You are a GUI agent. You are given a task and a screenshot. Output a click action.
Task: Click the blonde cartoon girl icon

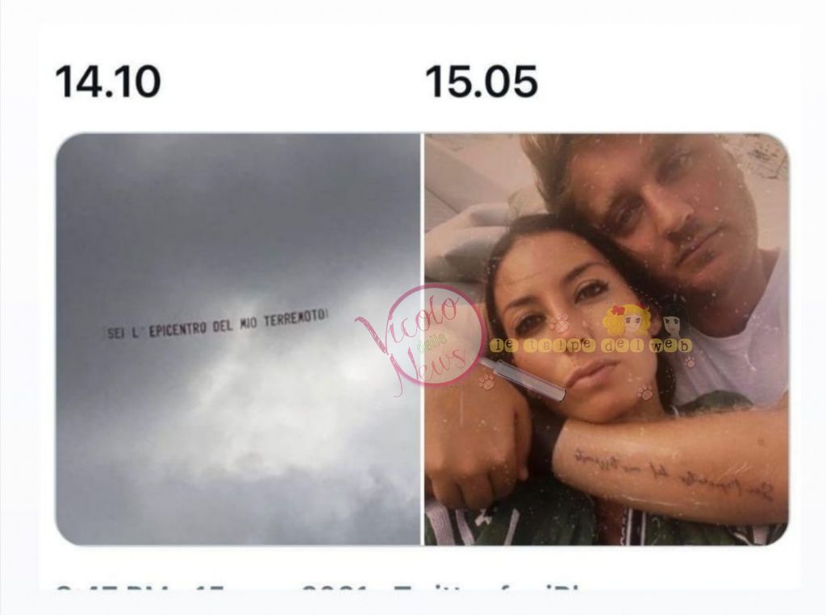tap(626, 320)
